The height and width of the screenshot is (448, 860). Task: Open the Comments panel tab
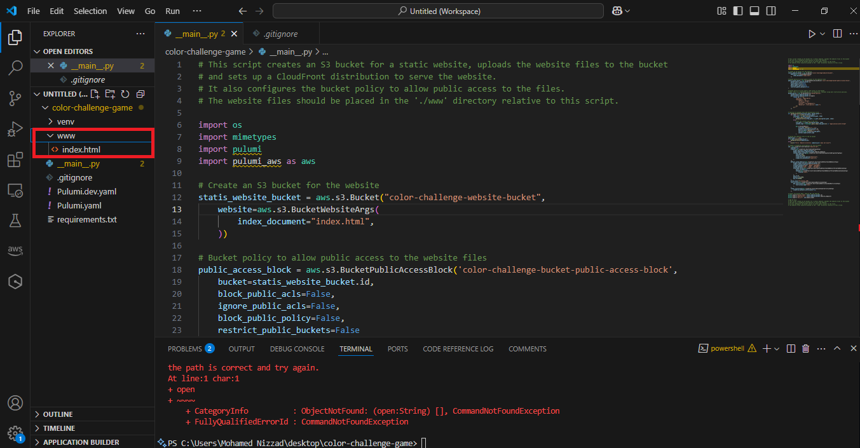point(528,349)
